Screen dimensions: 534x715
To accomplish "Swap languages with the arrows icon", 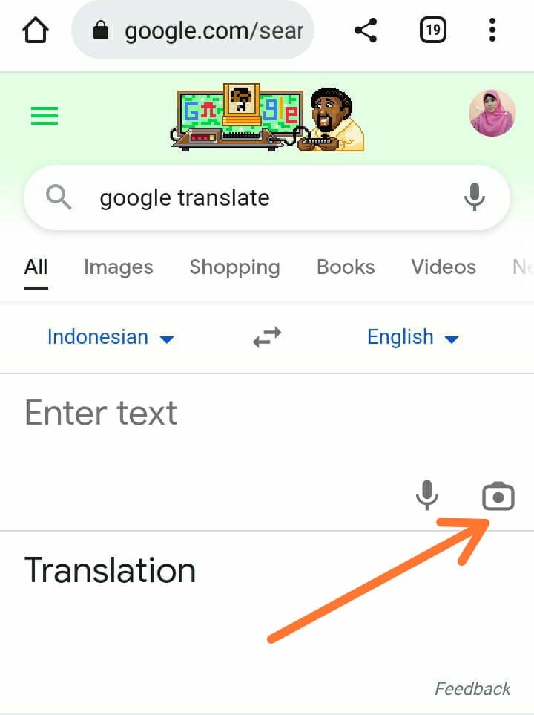I will point(267,337).
